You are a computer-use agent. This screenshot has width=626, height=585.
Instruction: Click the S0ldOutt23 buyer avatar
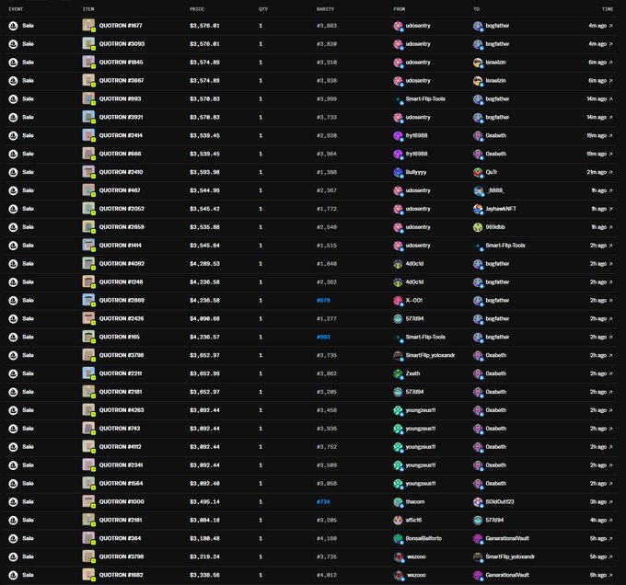point(478,501)
